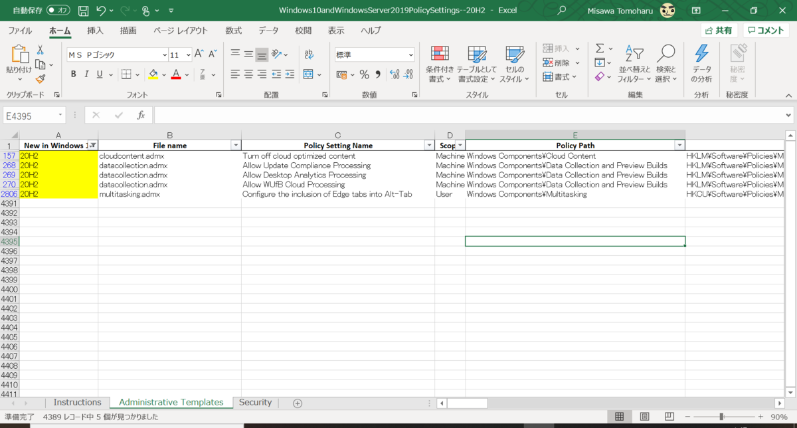Open the font name dropdown

(x=164, y=55)
